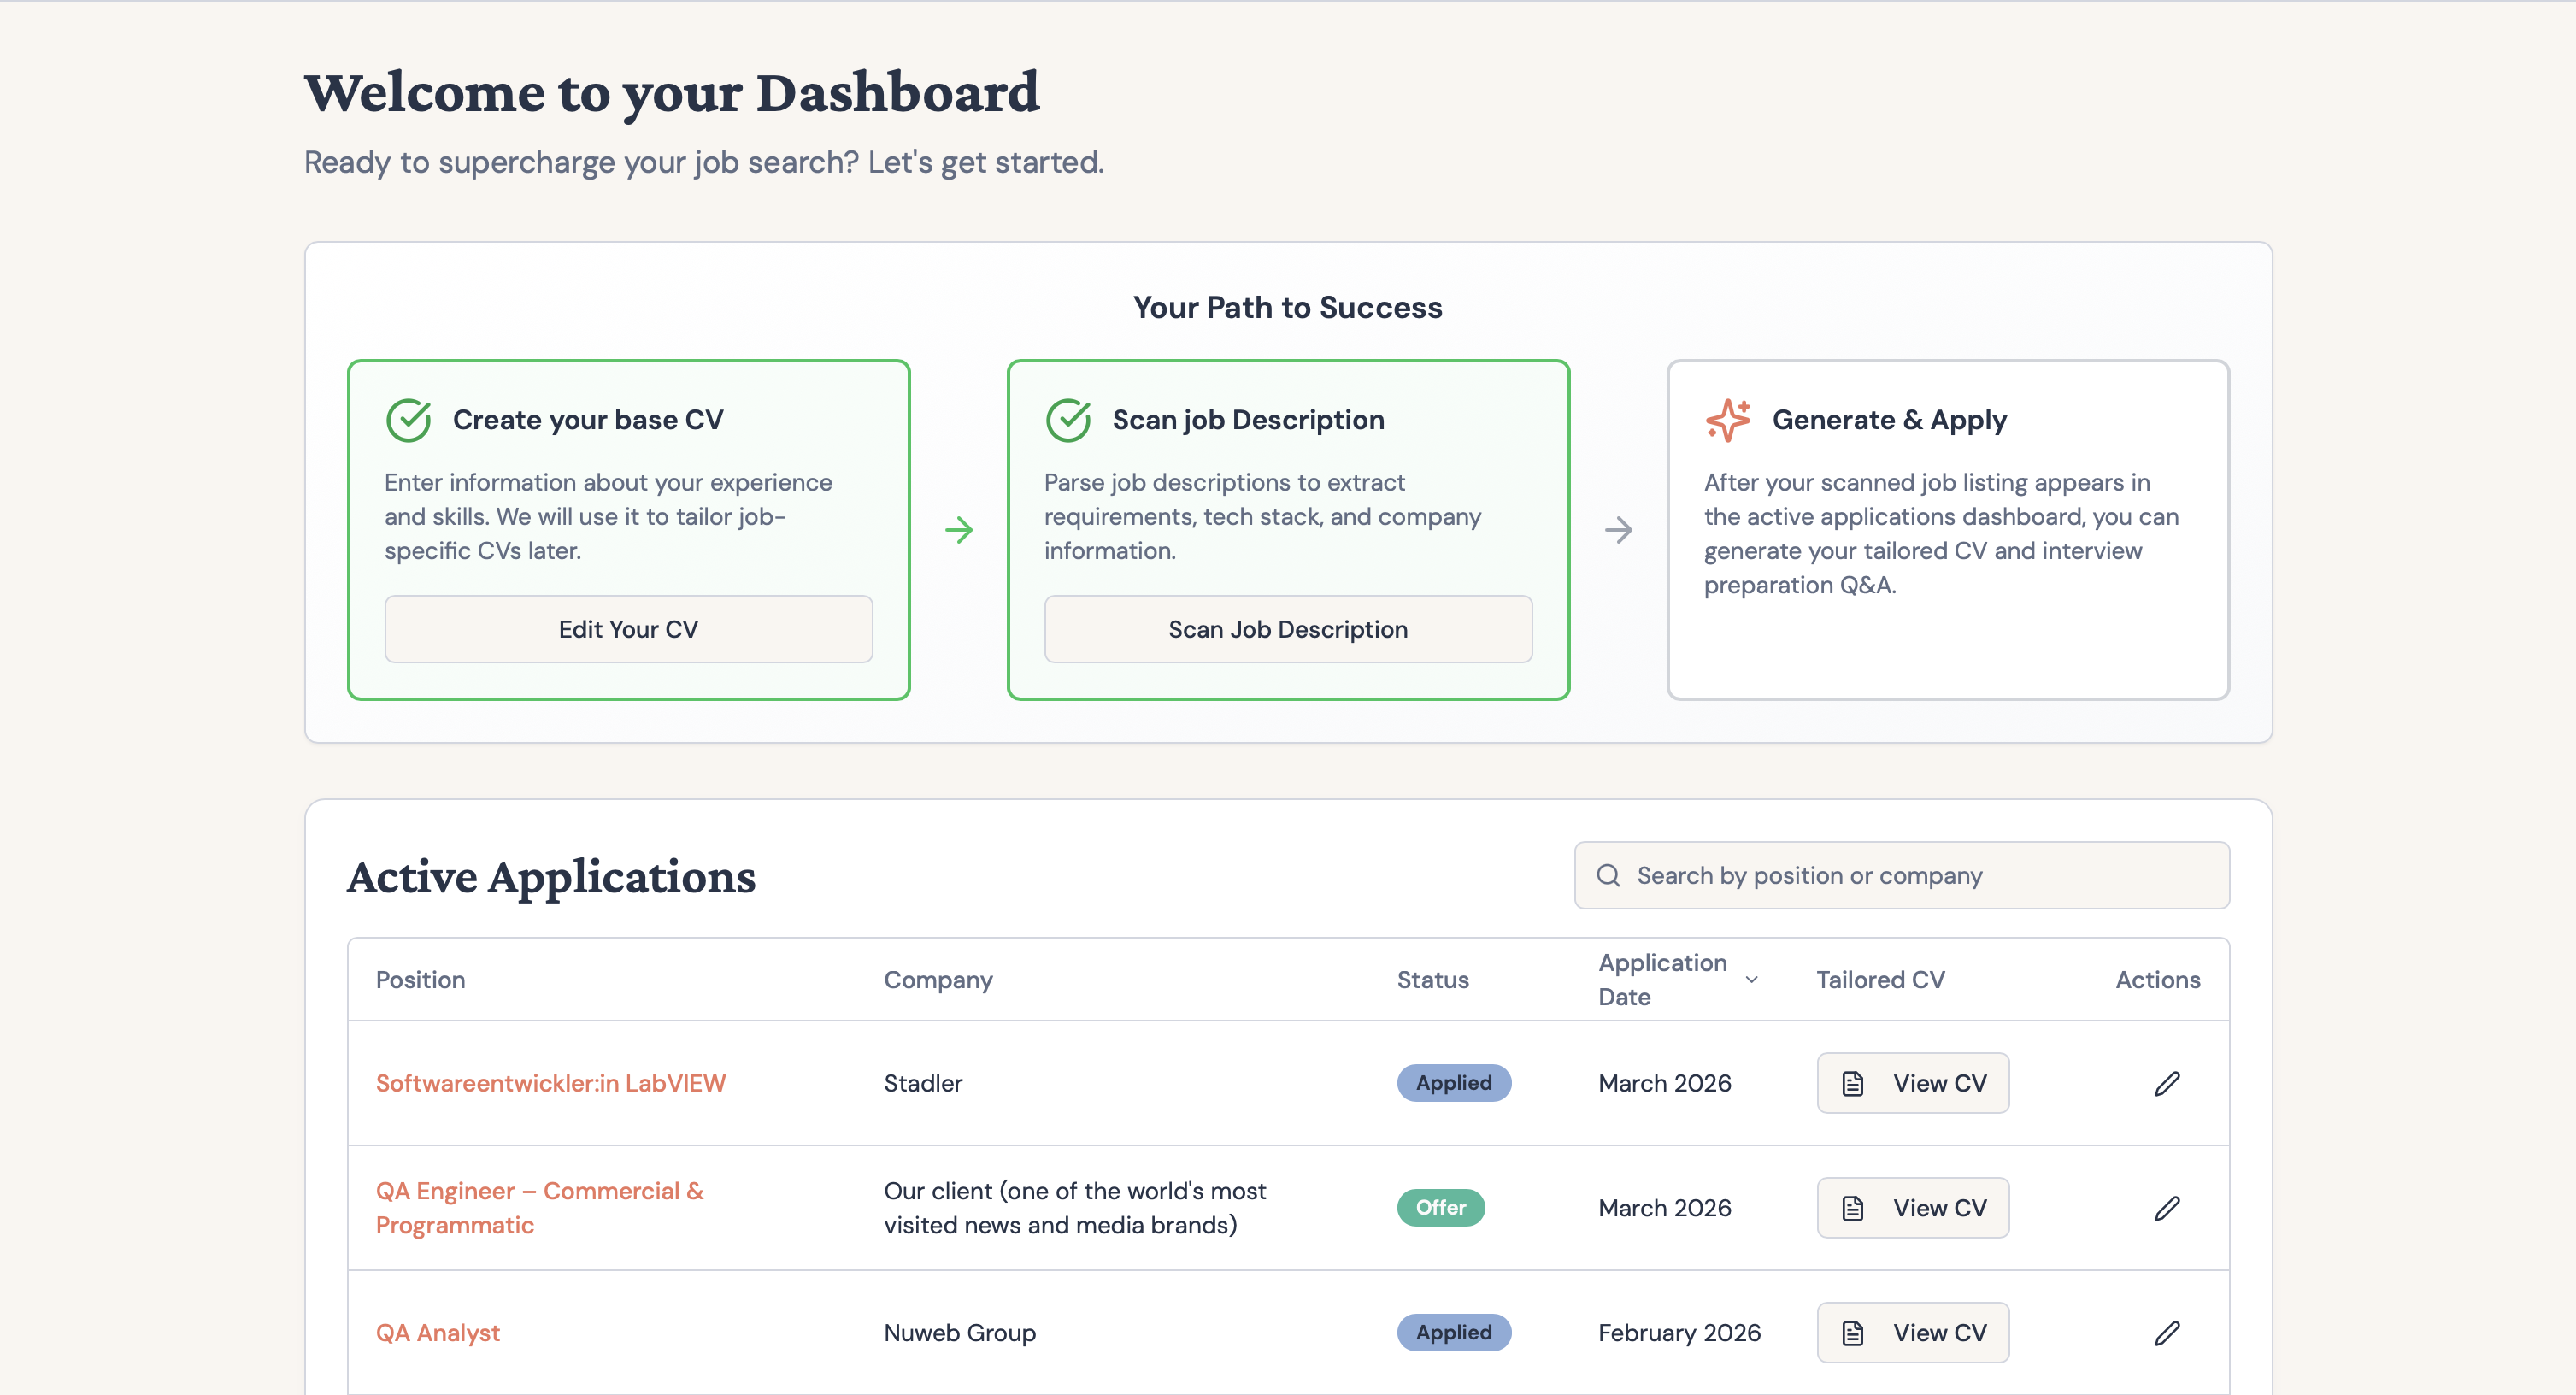Click the Offer status badge
Viewport: 2576px width, 1395px height.
pos(1440,1207)
